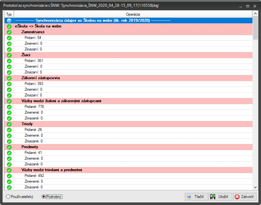The width and height of the screenshot is (261, 205).
Task: Select Väzby medzi žiakmi a zákonnými zástupcami row
Action: pyautogui.click(x=129, y=101)
